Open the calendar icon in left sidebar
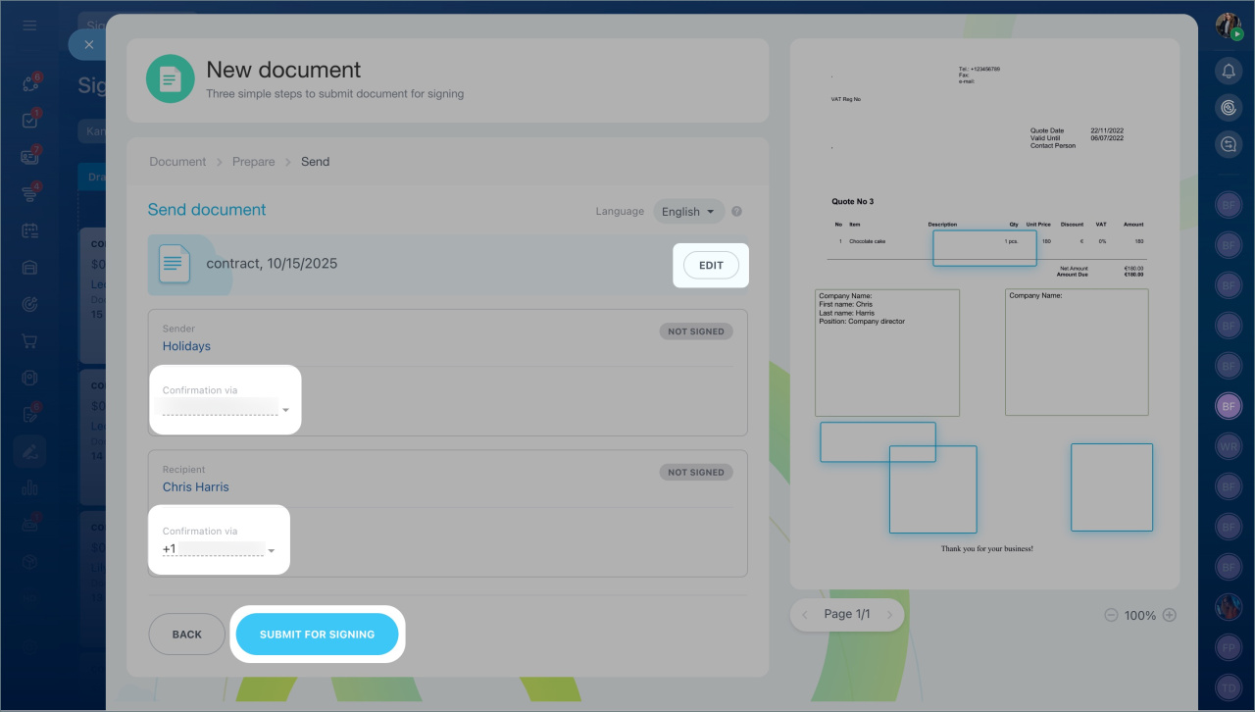This screenshot has height=712, width=1255. [x=29, y=230]
